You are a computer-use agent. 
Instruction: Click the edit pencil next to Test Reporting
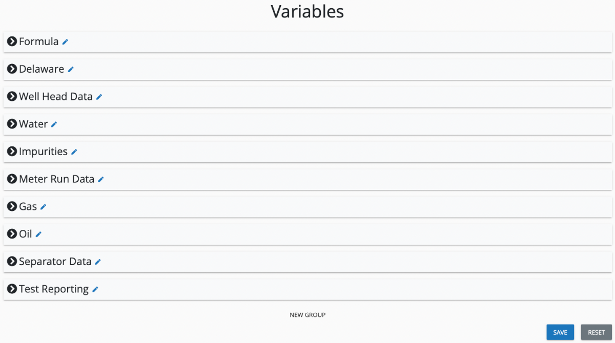(95, 289)
